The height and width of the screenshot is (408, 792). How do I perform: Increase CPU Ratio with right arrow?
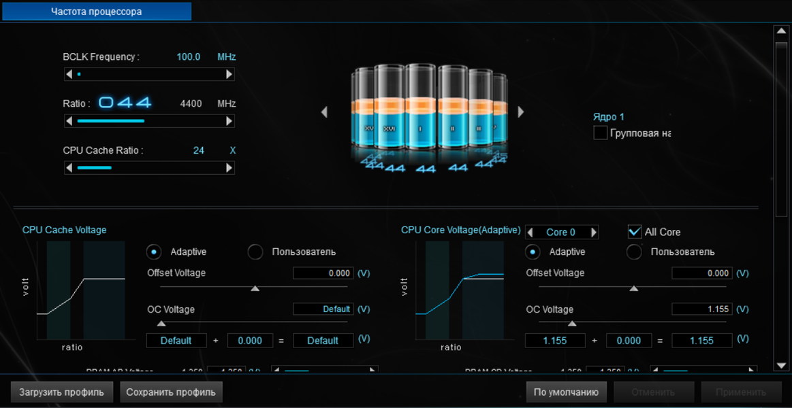pos(229,121)
